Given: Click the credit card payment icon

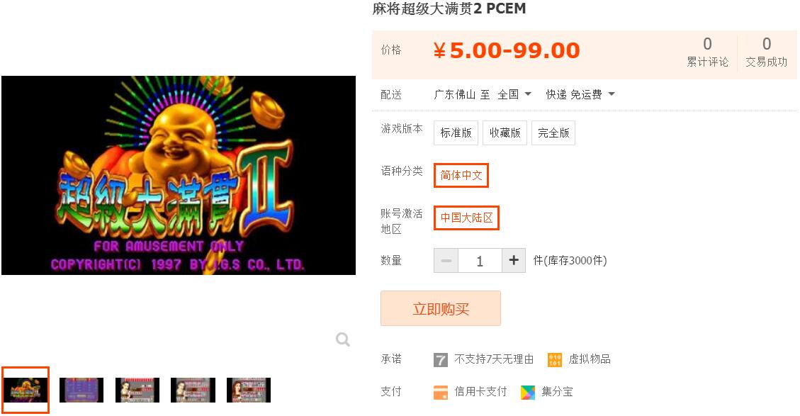Looking at the screenshot, I should click(440, 392).
